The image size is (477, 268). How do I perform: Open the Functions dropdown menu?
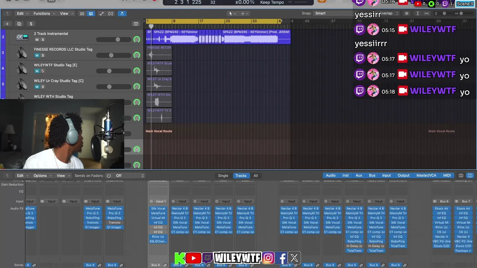click(x=44, y=14)
